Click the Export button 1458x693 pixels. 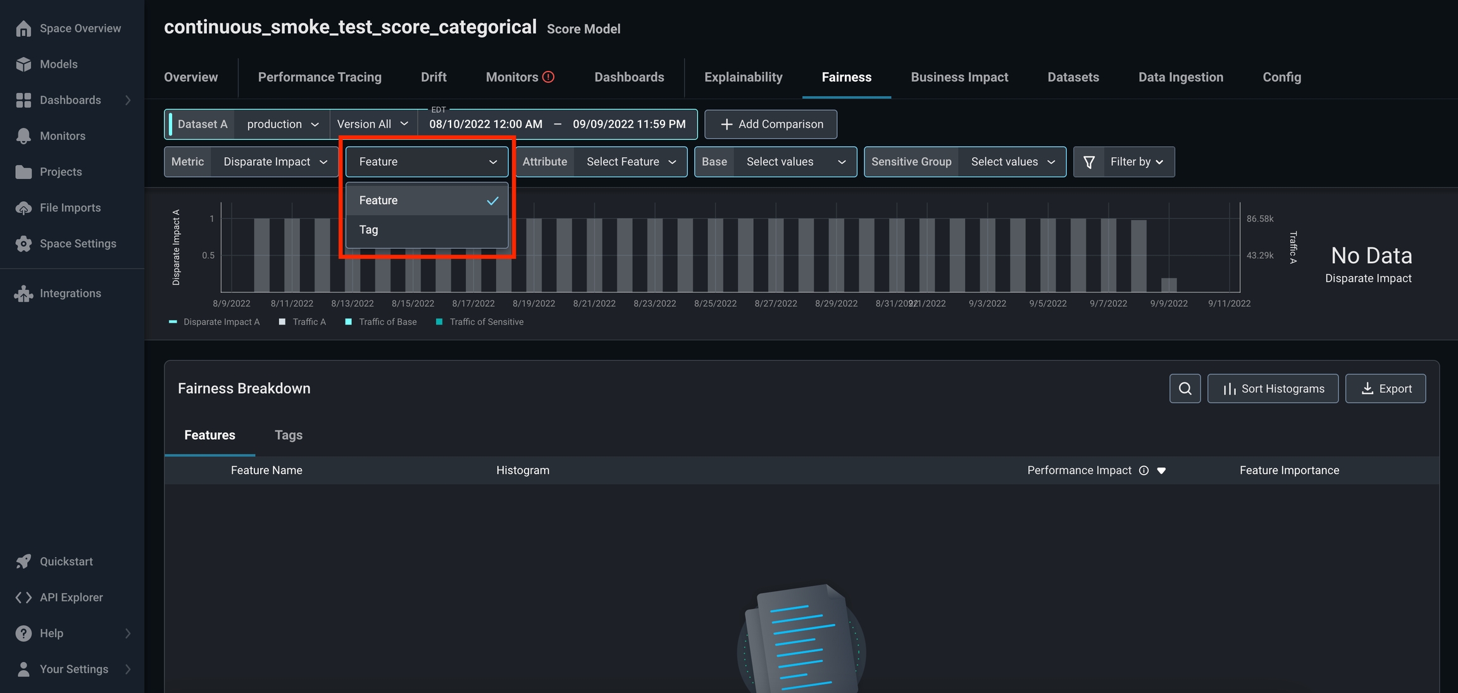[1385, 389]
